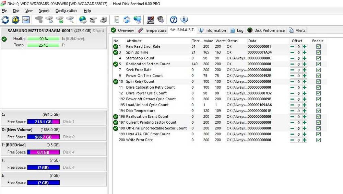Click the speaker sound toolbar icon
343x194 pixels.
(161, 20)
